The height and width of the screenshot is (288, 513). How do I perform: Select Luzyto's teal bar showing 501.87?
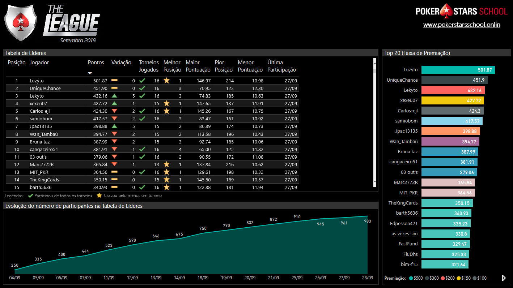pyautogui.click(x=458, y=70)
